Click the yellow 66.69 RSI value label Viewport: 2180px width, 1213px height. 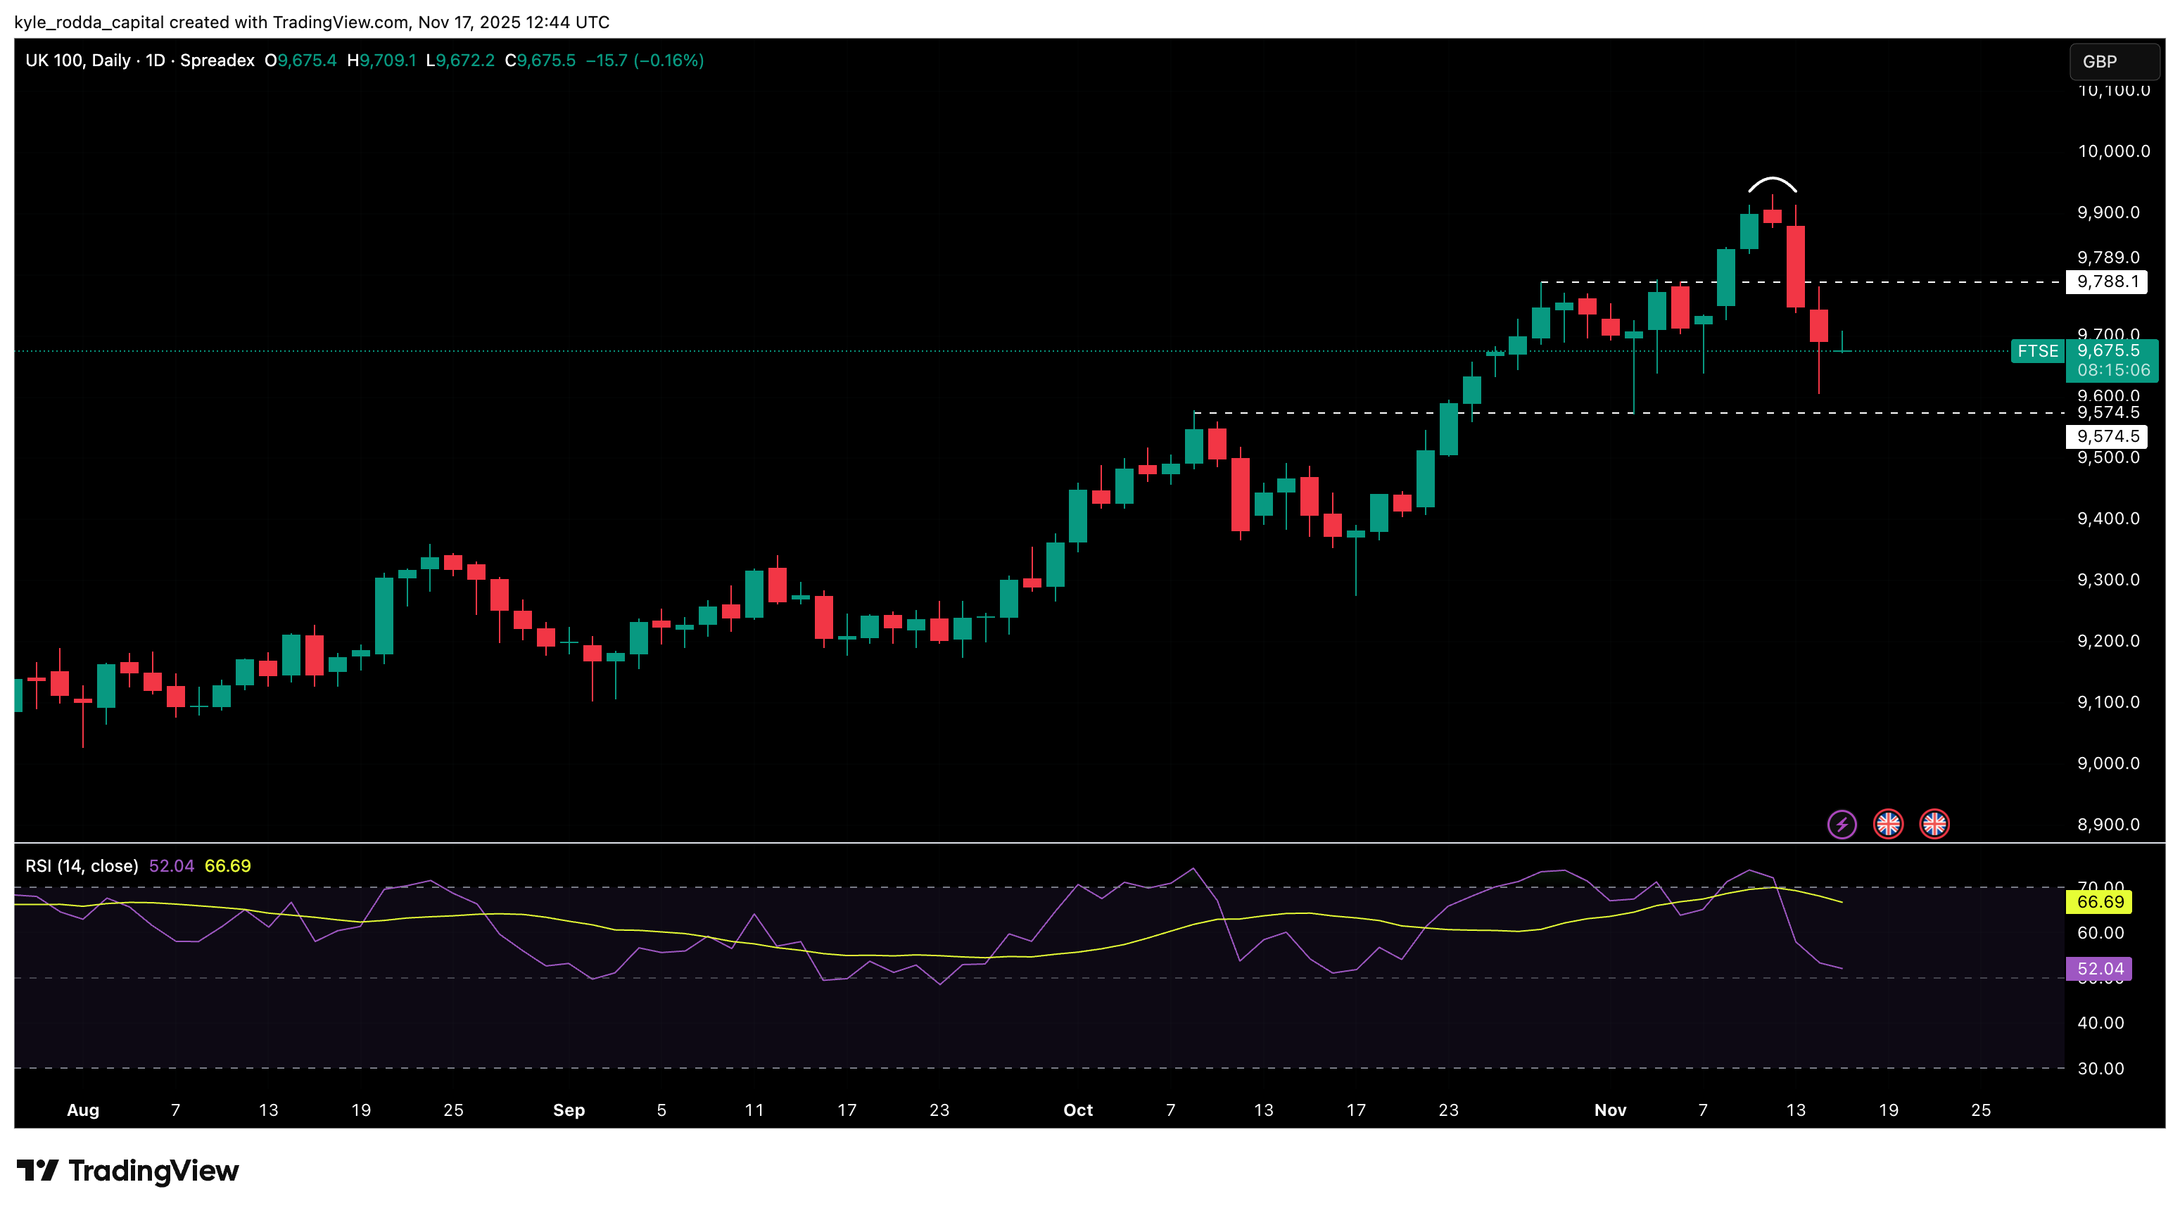pyautogui.click(x=2100, y=902)
